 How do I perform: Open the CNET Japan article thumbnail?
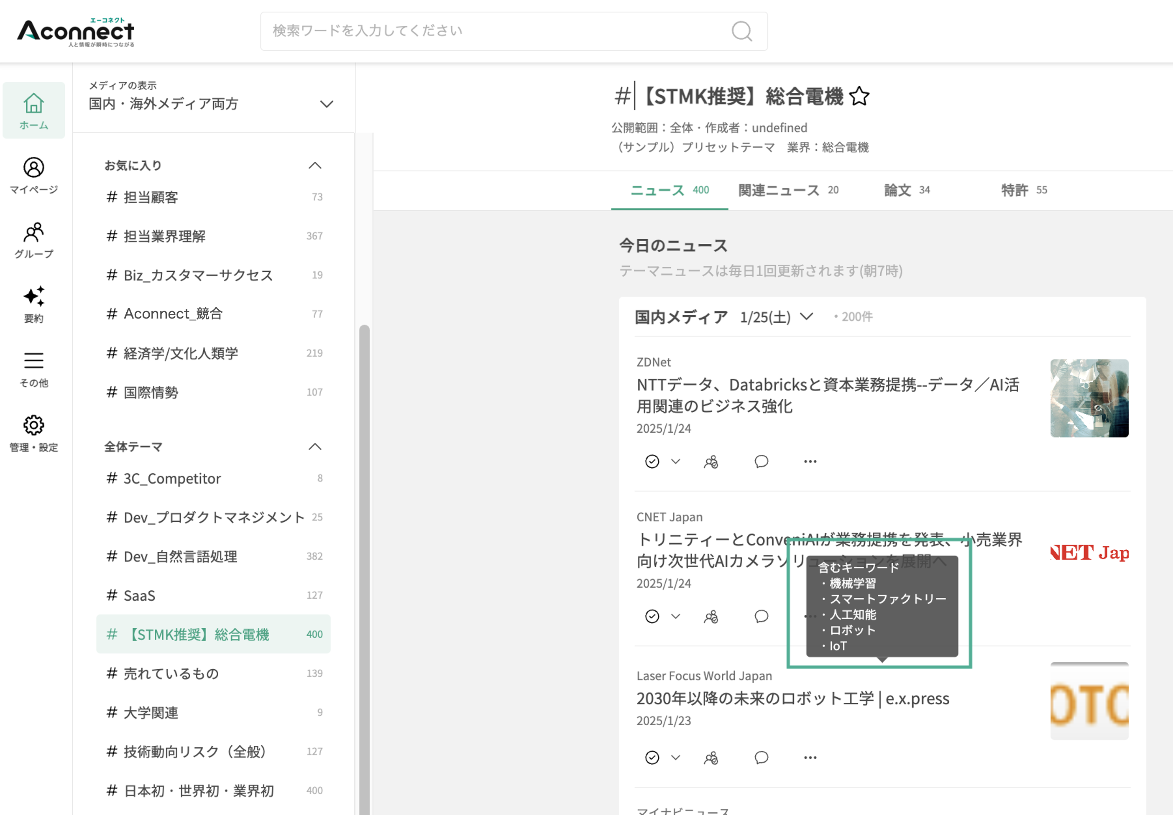pyautogui.click(x=1089, y=553)
